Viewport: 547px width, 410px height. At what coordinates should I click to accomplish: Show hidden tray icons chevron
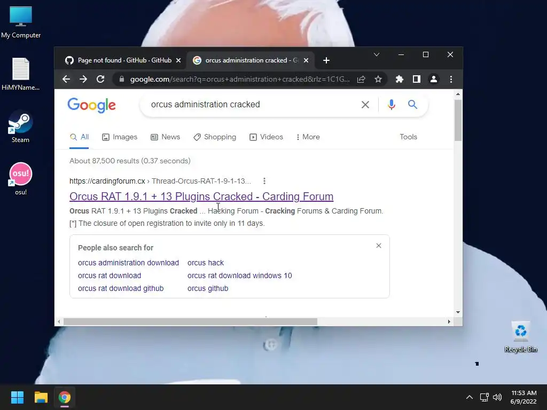(470, 397)
